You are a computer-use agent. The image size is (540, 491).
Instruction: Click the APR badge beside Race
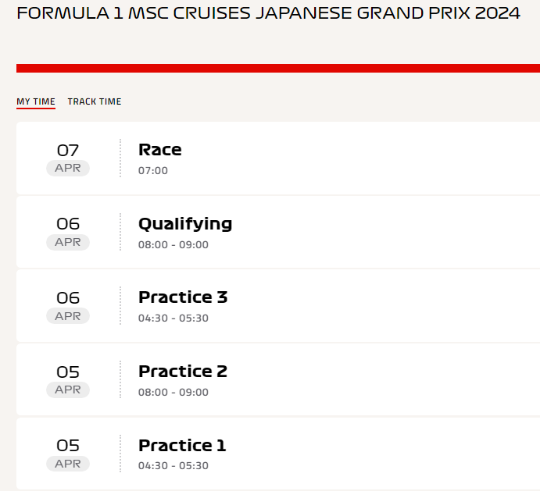[68, 169]
